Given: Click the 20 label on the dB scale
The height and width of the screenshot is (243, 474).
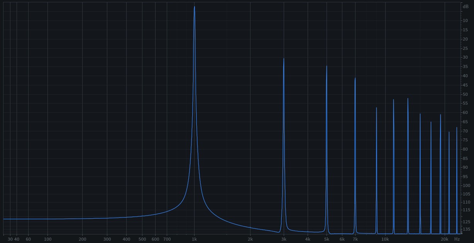Looking at the screenshot, I should pos(466,39).
